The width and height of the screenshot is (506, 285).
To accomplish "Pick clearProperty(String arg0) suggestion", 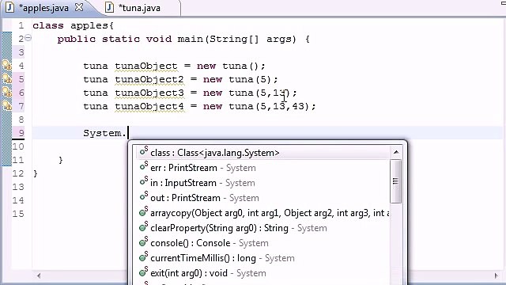I will [263, 228].
